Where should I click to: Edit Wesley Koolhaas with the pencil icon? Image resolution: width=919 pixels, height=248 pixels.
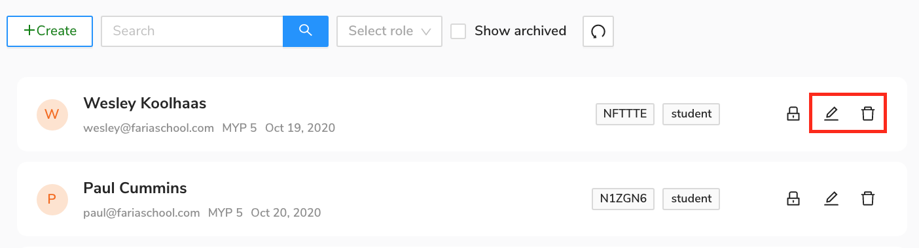(x=831, y=114)
